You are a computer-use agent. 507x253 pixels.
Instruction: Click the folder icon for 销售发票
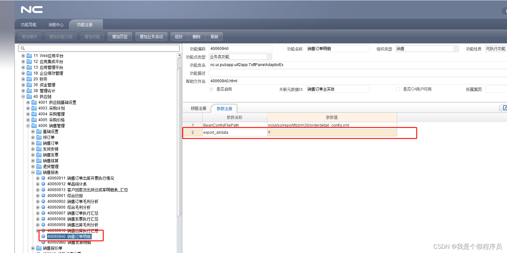[x=39, y=155]
